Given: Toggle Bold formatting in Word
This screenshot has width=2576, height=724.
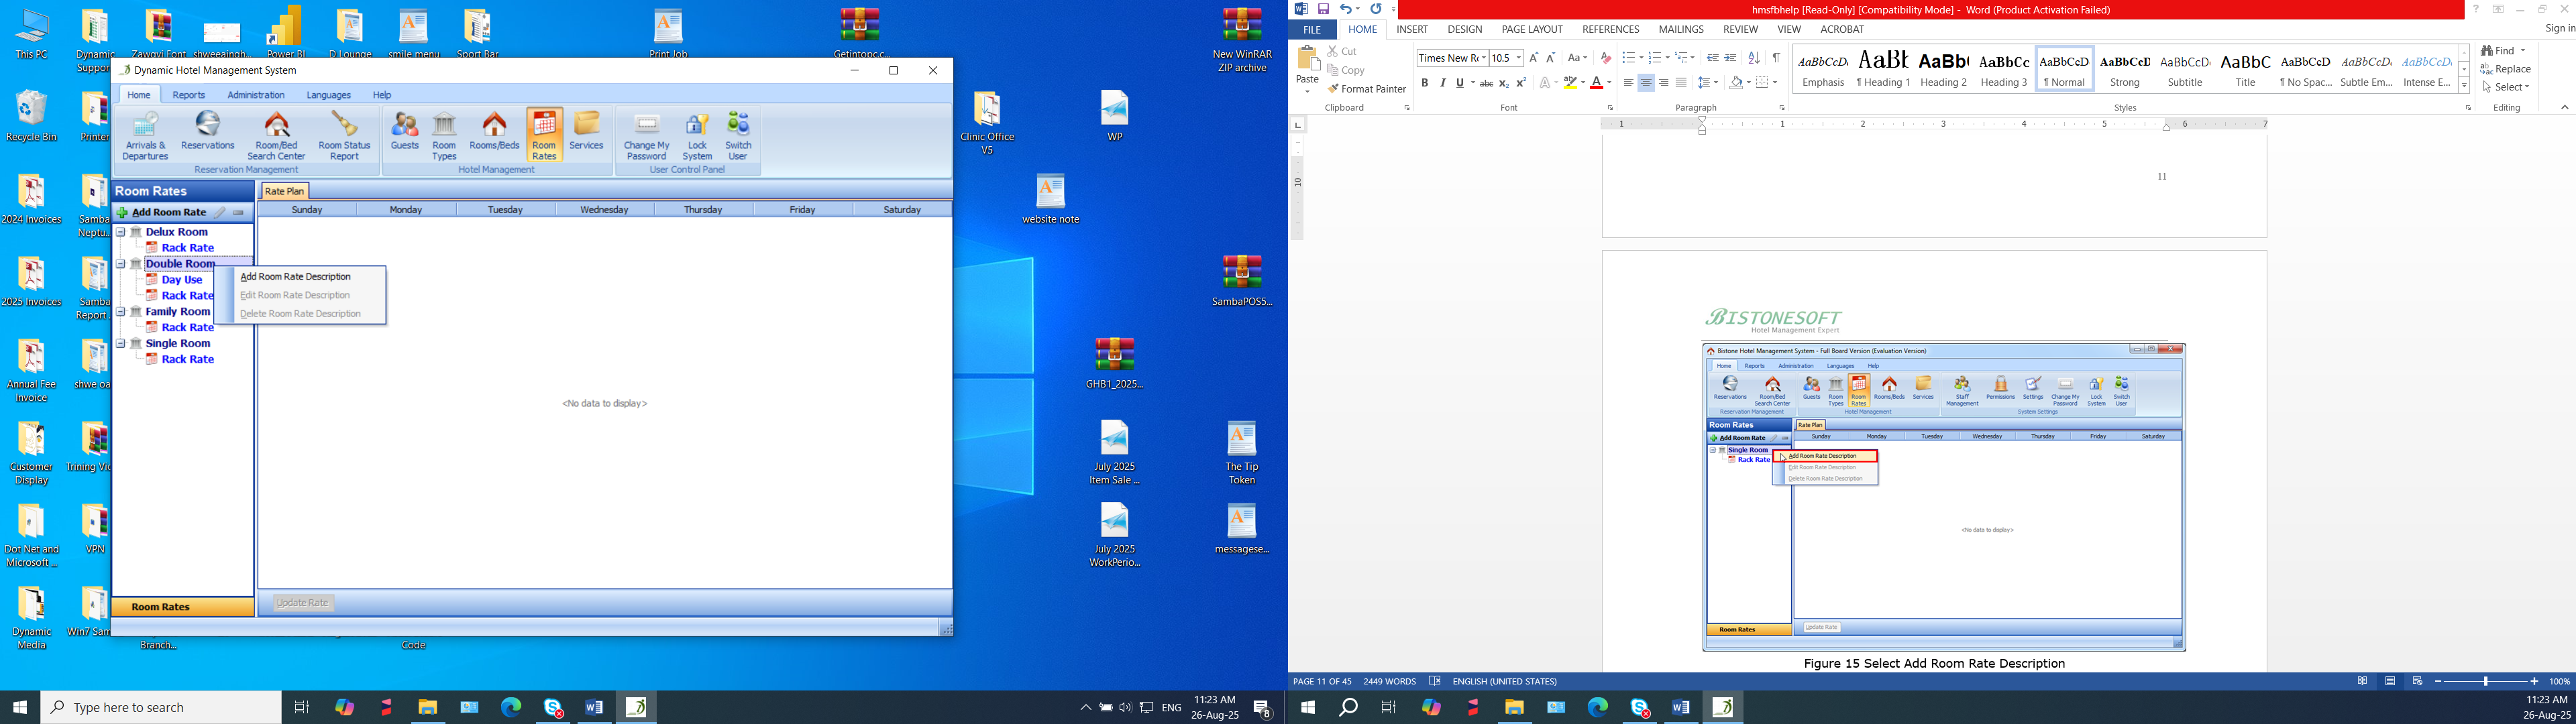Looking at the screenshot, I should 1424,83.
